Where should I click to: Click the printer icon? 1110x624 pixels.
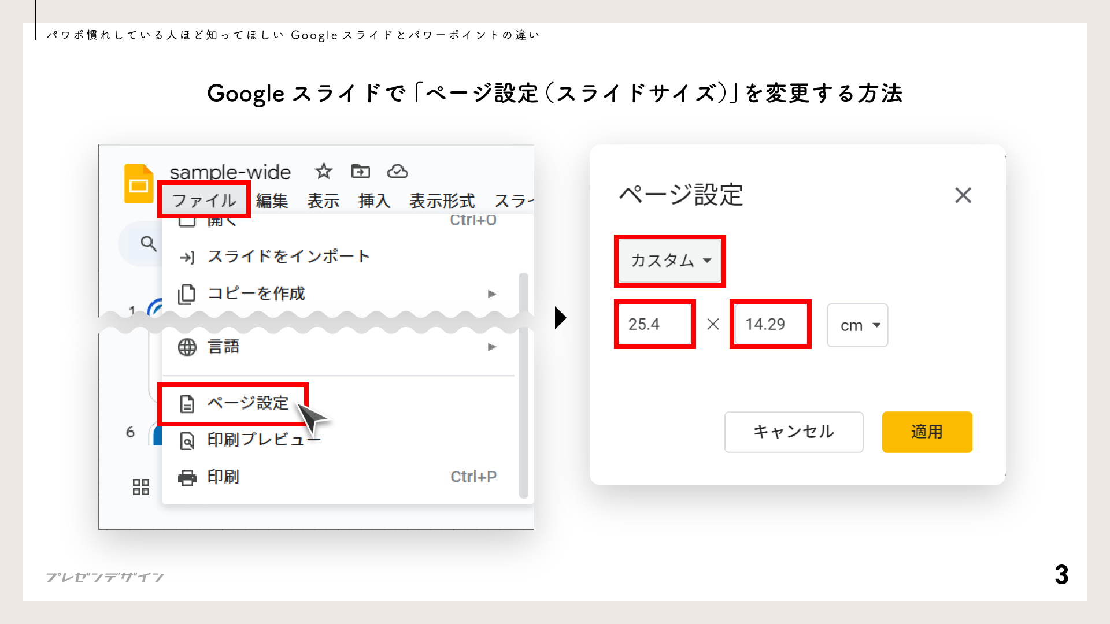click(187, 478)
